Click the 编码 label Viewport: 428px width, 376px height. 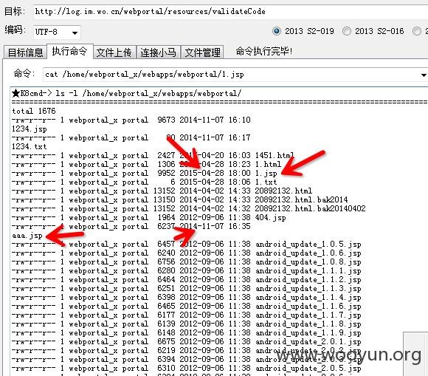[15, 30]
